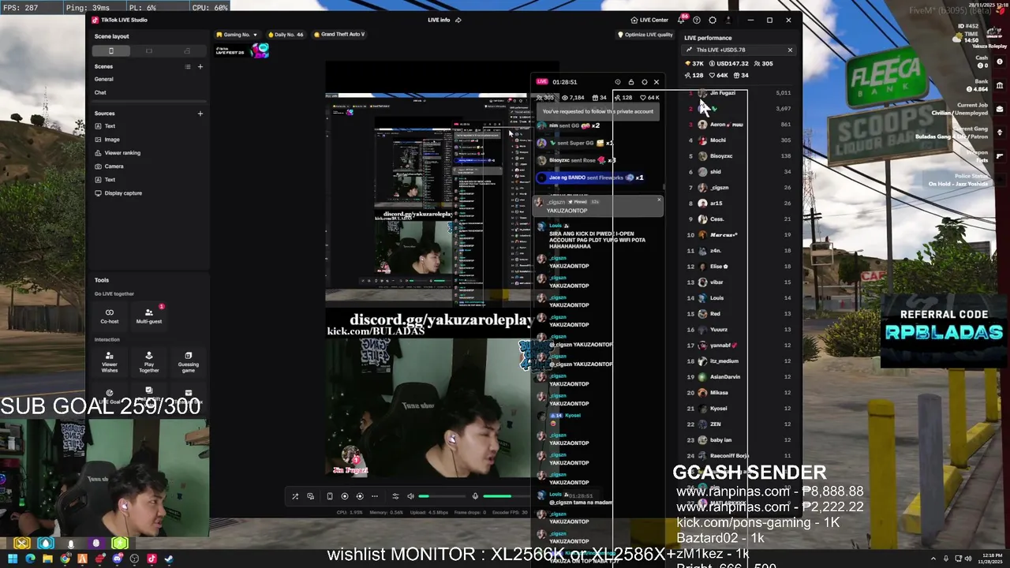The height and width of the screenshot is (568, 1010).
Task: Select the Camera source
Action: tap(114, 166)
